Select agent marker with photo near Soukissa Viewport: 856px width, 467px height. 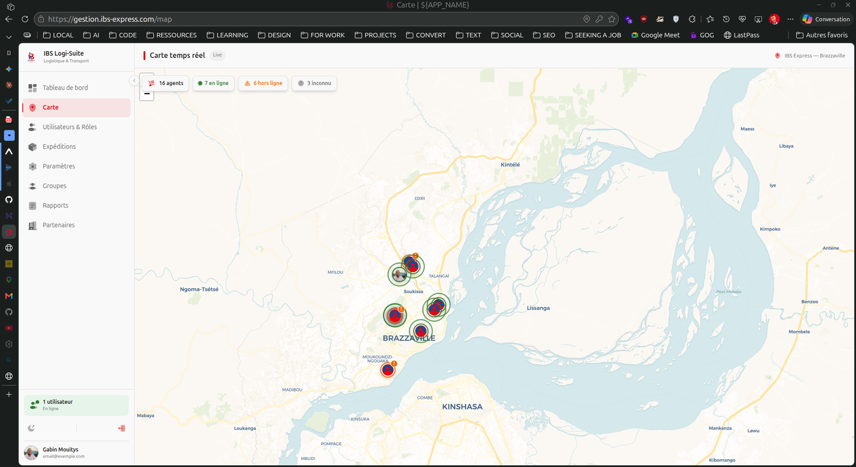pyautogui.click(x=399, y=274)
